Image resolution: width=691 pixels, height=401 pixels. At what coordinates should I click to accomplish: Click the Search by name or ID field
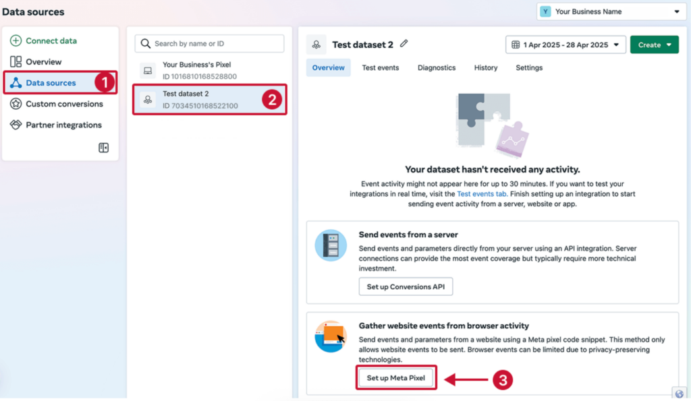pyautogui.click(x=209, y=44)
